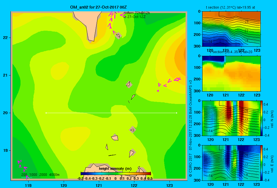
Task: Open the temperature section plot
Action: (231, 29)
